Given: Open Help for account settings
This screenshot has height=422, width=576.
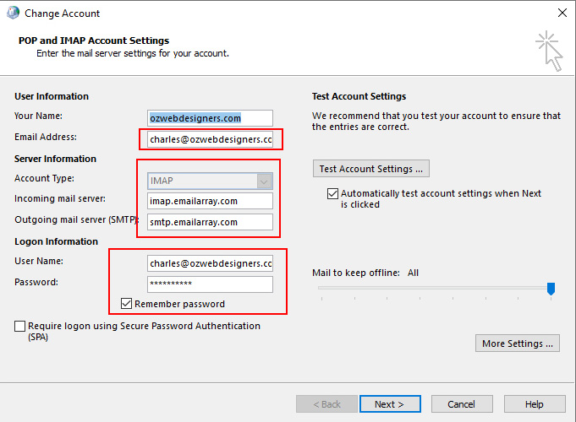Looking at the screenshot, I should [534, 404].
